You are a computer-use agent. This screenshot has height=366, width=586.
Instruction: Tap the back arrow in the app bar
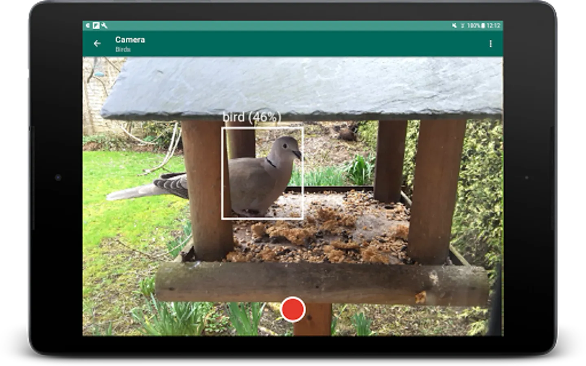pyautogui.click(x=97, y=44)
